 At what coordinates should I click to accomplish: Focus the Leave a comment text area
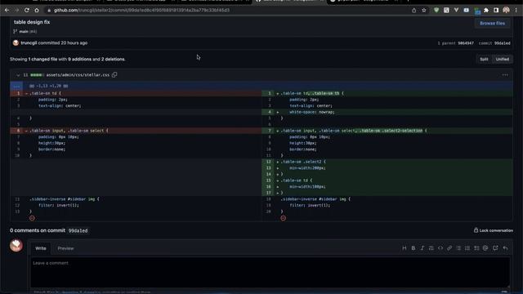pos(270,273)
